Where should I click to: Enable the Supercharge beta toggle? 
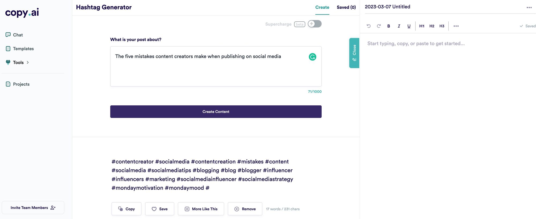(314, 24)
